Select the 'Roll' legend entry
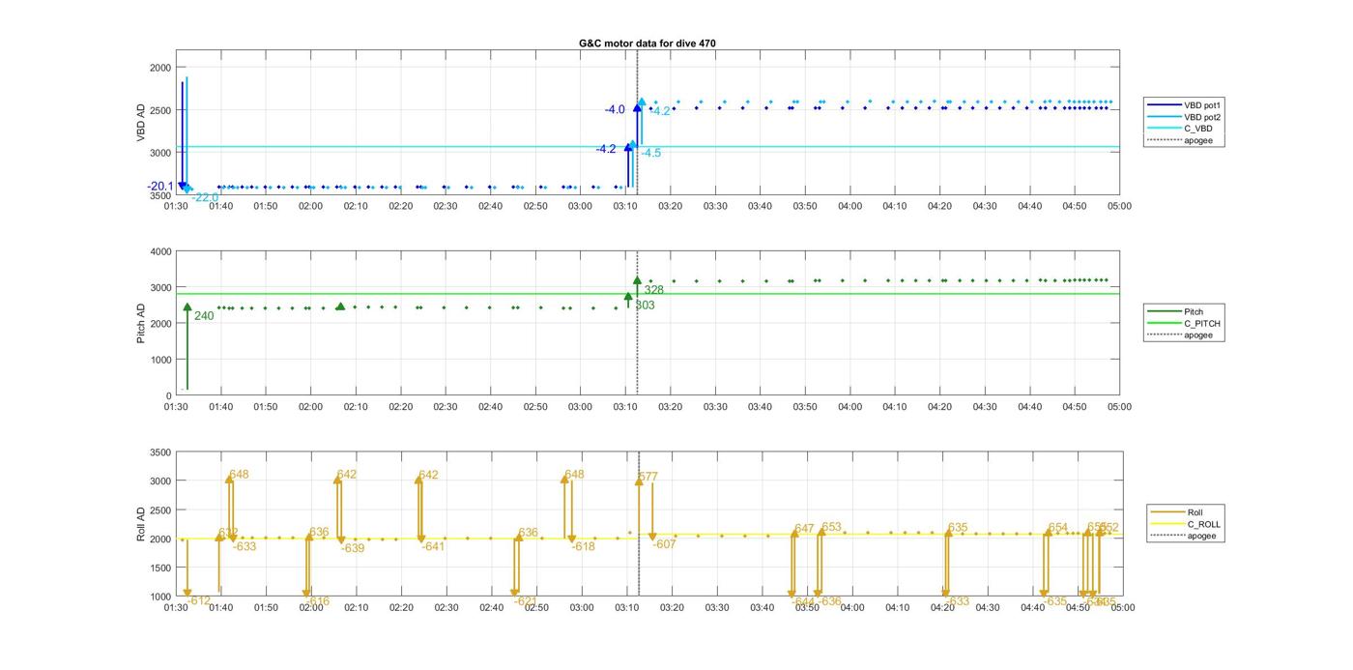 pos(1176,512)
